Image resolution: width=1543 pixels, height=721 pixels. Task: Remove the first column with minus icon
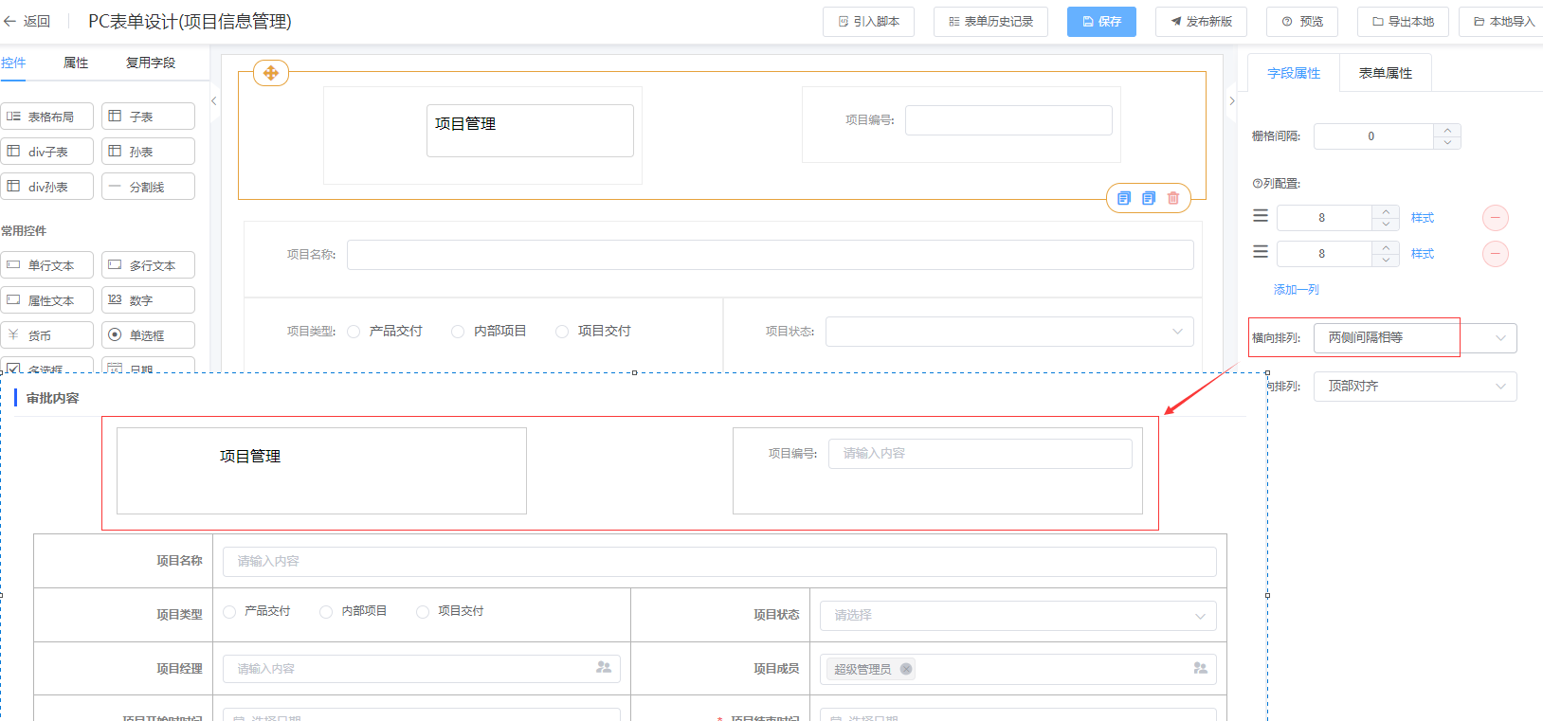(x=1495, y=218)
